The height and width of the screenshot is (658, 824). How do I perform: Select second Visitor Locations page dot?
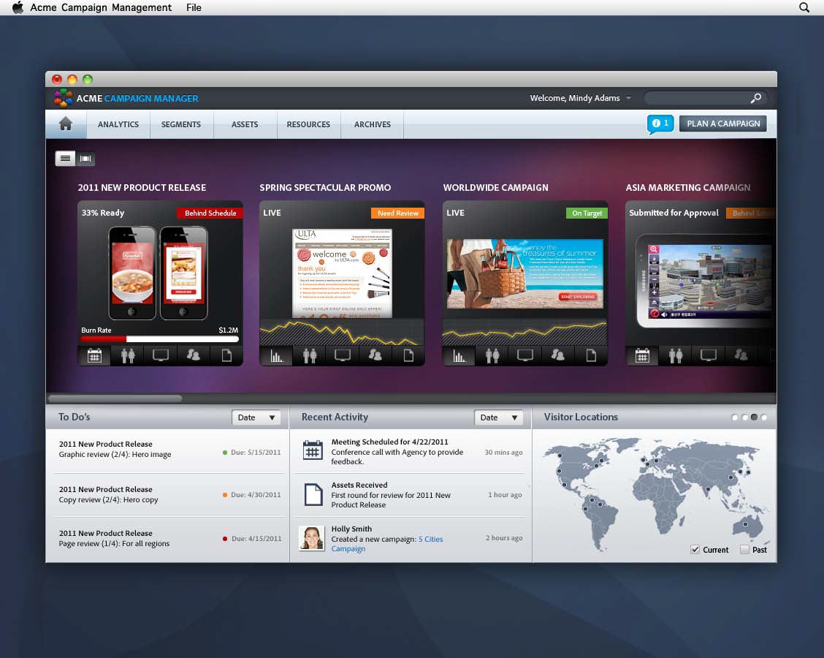click(x=744, y=417)
